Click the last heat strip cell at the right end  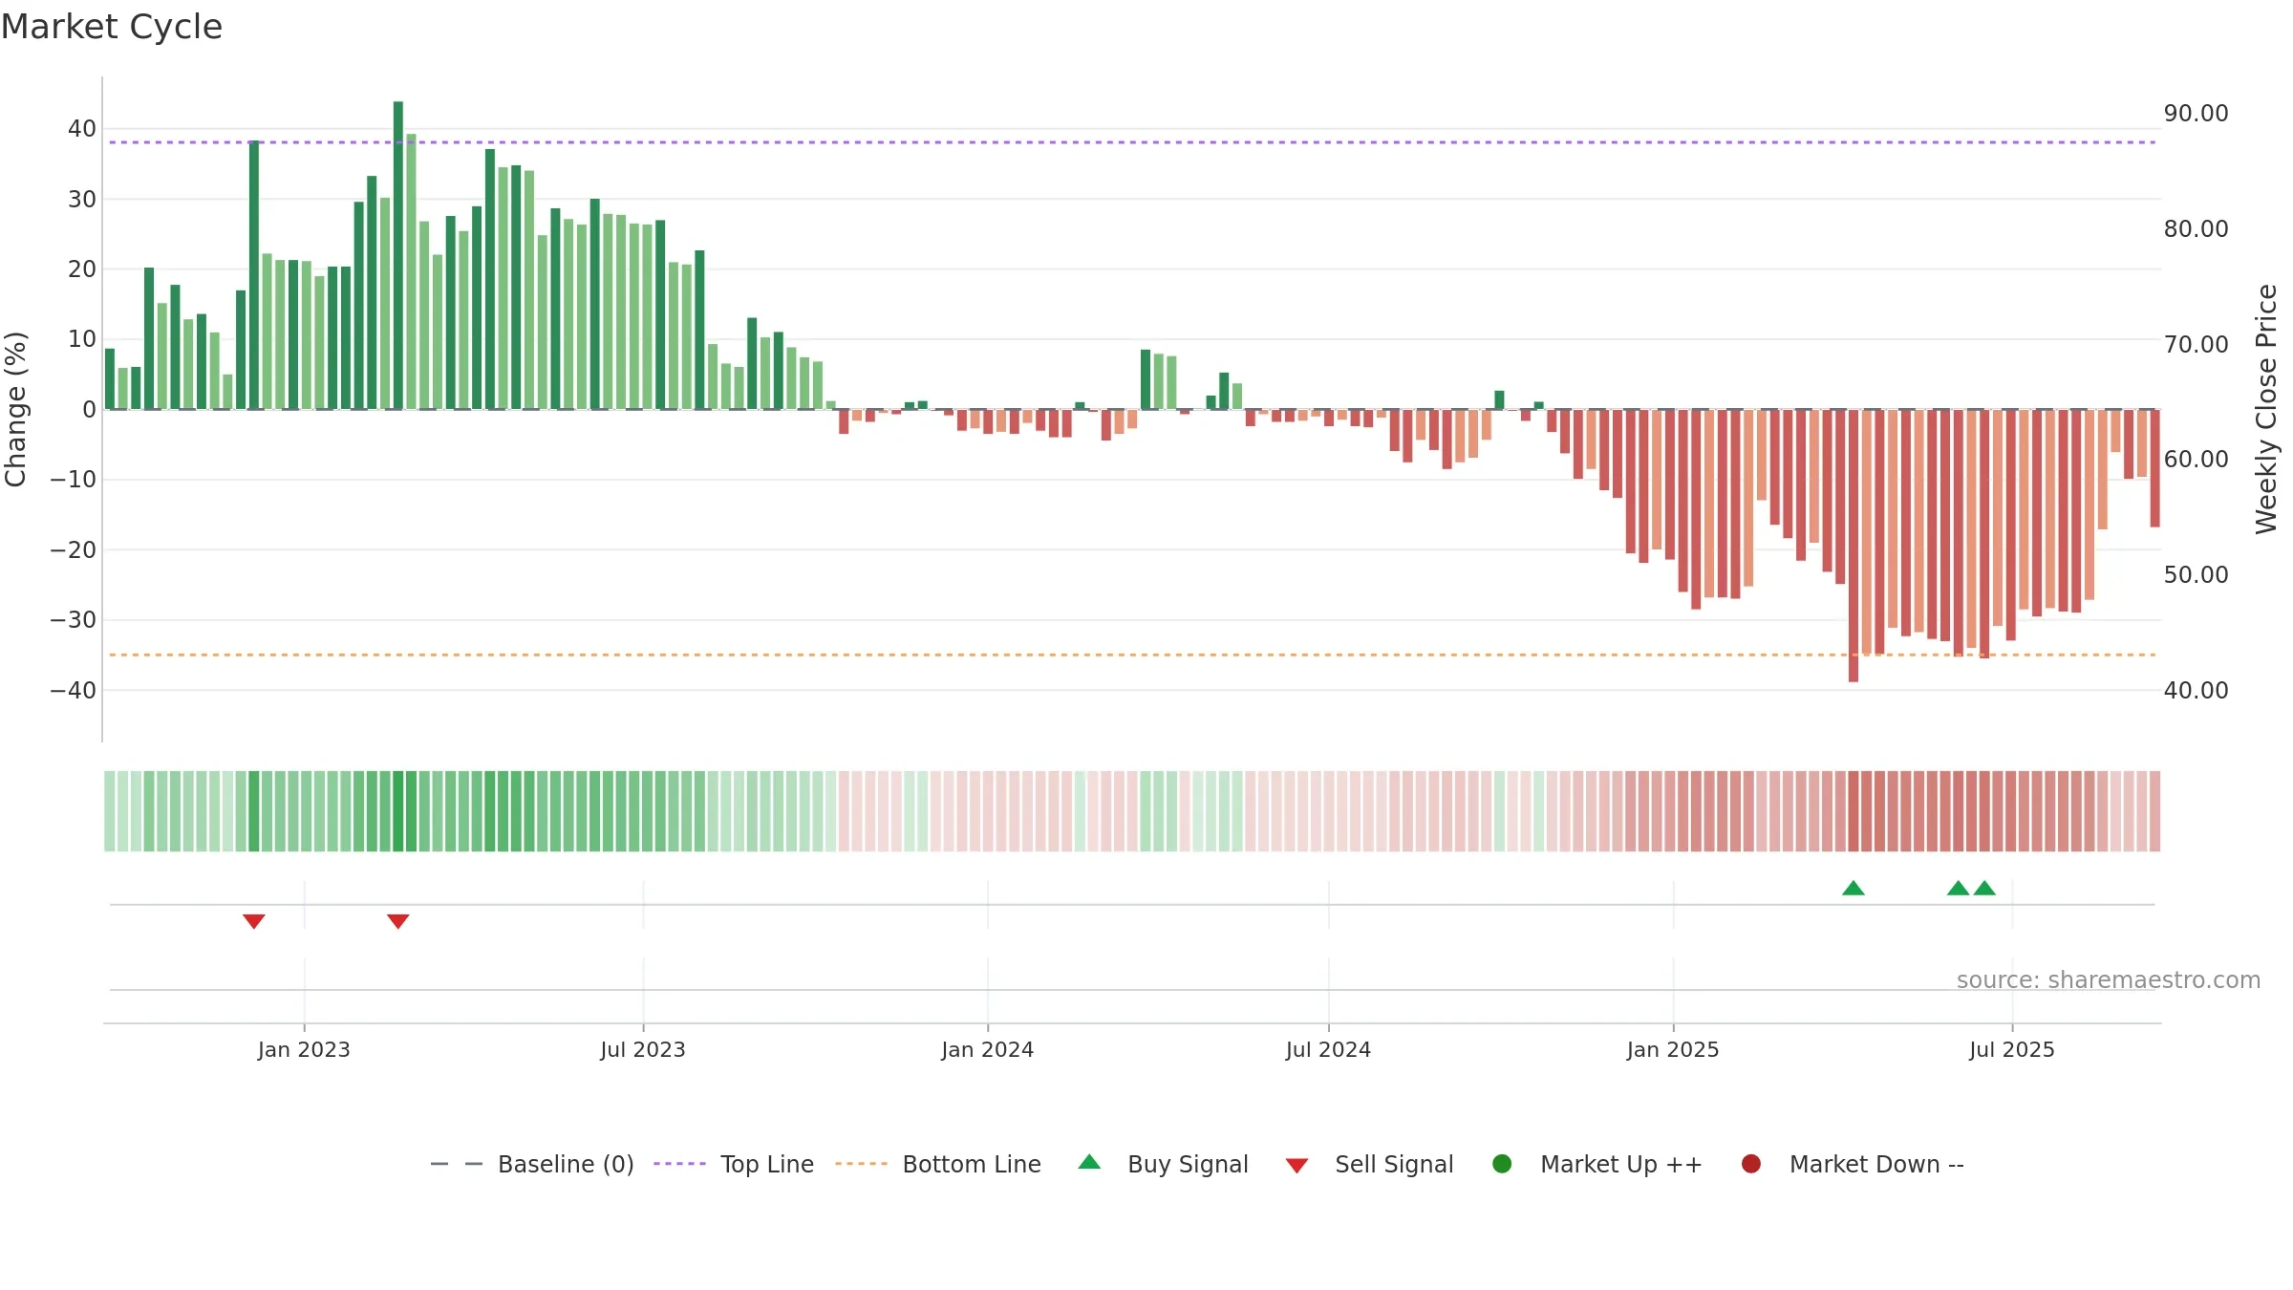[x=2155, y=811]
